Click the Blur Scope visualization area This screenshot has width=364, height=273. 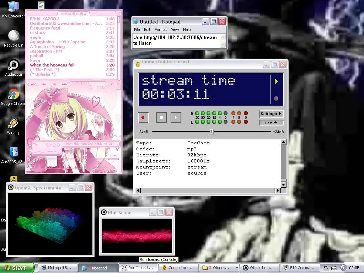(137, 236)
